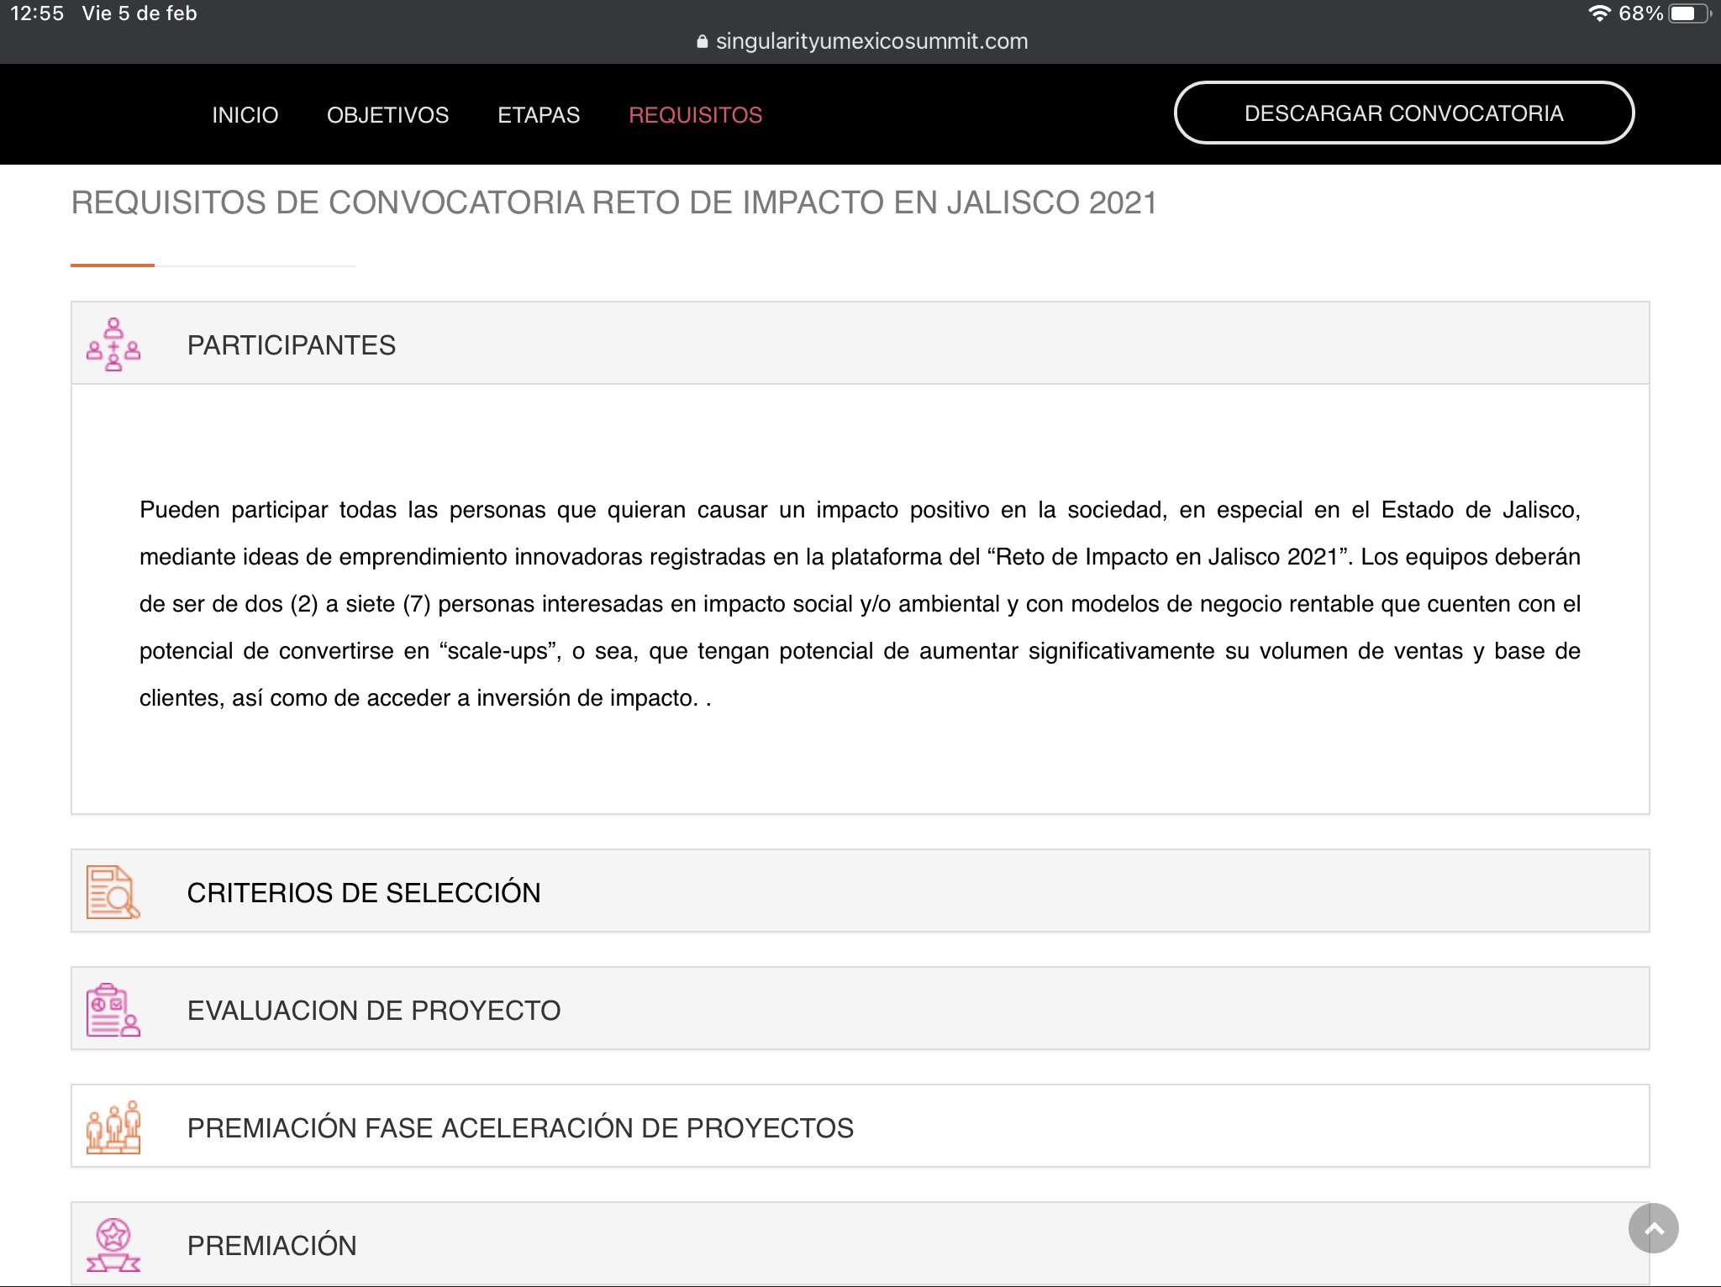Go to INICIO in the navigation menu
The width and height of the screenshot is (1721, 1287).
click(245, 115)
